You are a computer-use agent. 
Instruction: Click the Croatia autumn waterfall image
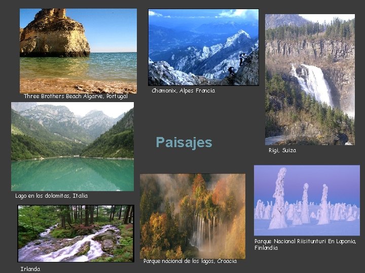point(193,216)
